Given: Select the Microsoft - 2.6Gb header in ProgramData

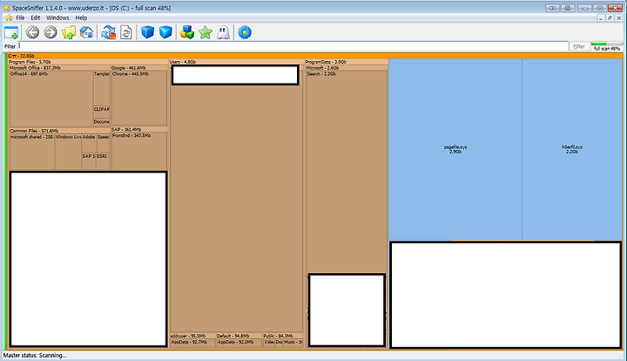Looking at the screenshot, I should pos(347,68).
